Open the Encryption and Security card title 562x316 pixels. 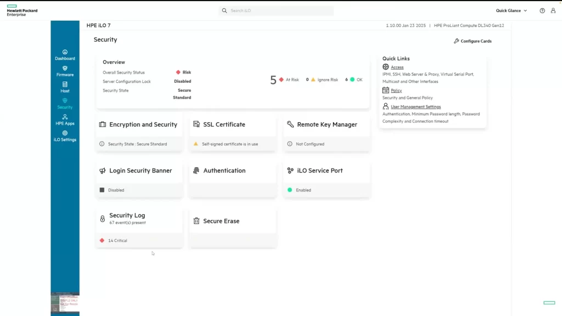pyautogui.click(x=143, y=125)
